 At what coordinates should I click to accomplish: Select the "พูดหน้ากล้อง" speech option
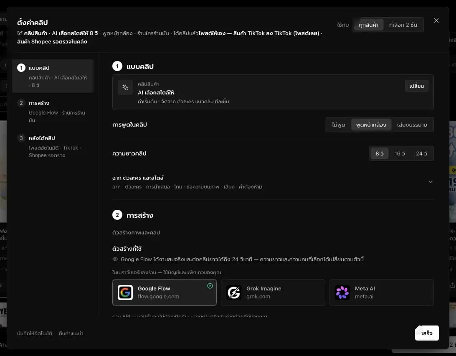pyautogui.click(x=371, y=125)
